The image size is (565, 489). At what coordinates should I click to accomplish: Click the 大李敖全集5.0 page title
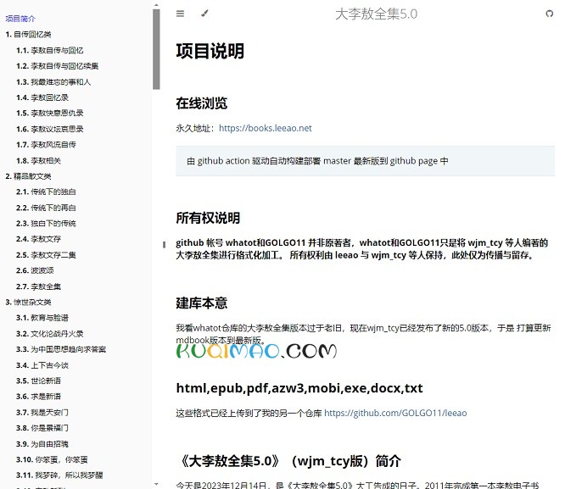pos(376,14)
